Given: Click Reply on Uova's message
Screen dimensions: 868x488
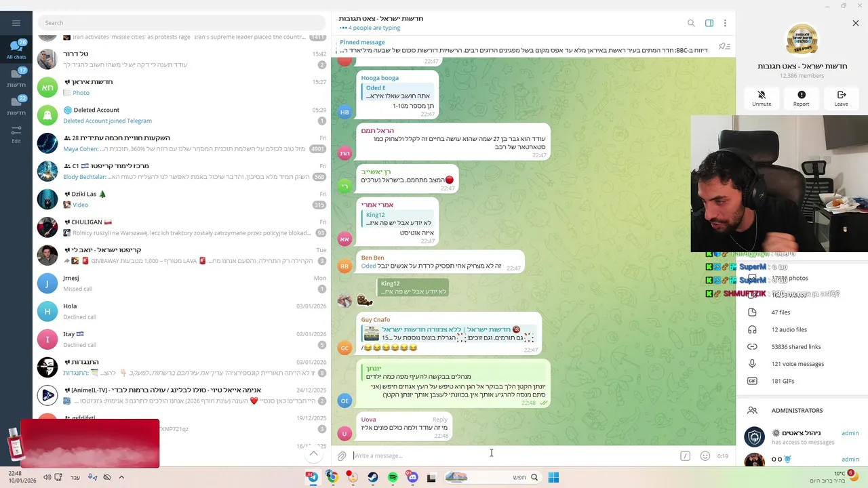Looking at the screenshot, I should tap(439, 420).
